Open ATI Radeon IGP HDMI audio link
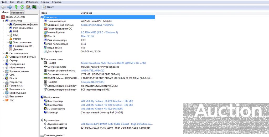 pyautogui.click(x=117, y=124)
